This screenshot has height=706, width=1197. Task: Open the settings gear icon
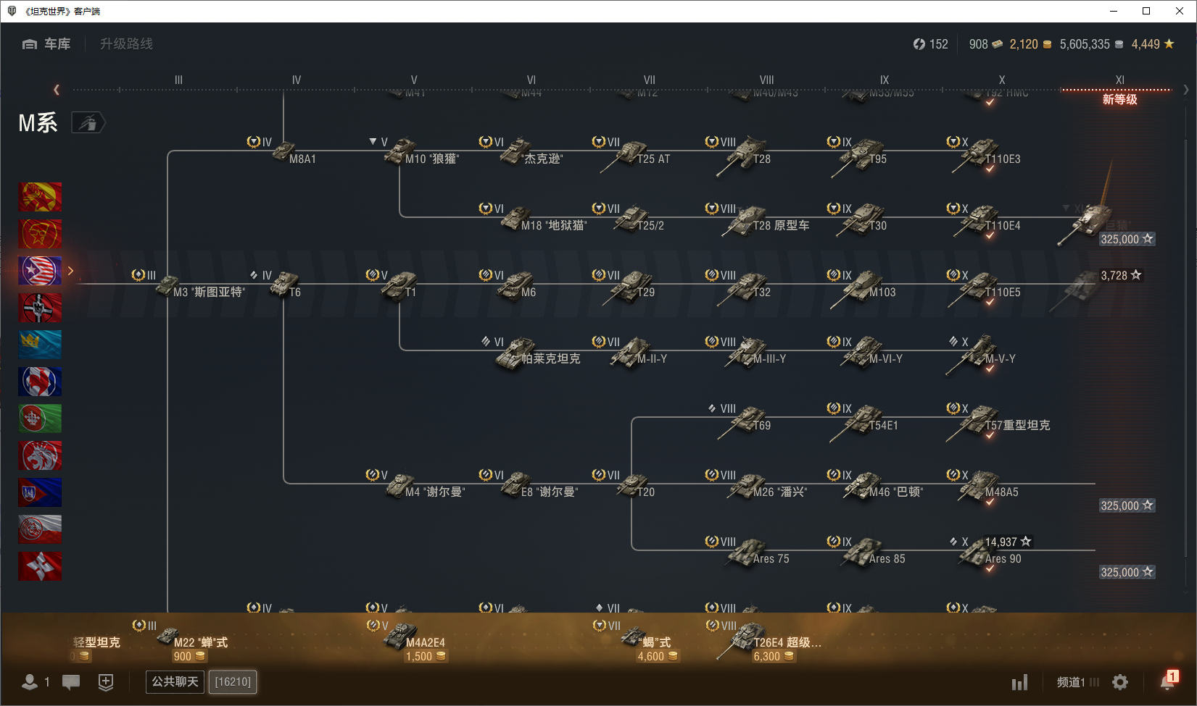pyautogui.click(x=1120, y=682)
